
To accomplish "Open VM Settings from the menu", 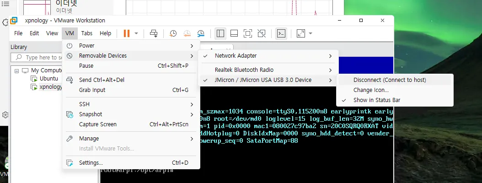I will pyautogui.click(x=131, y=163).
